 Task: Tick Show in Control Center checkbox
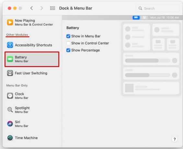point(68,43)
